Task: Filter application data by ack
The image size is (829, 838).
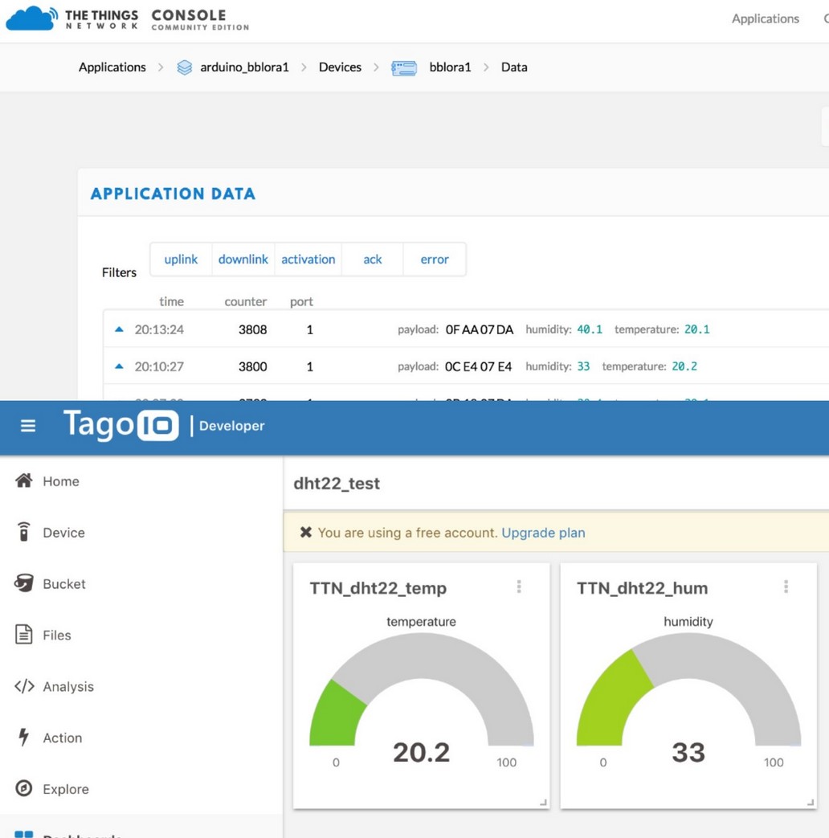Action: click(x=373, y=260)
